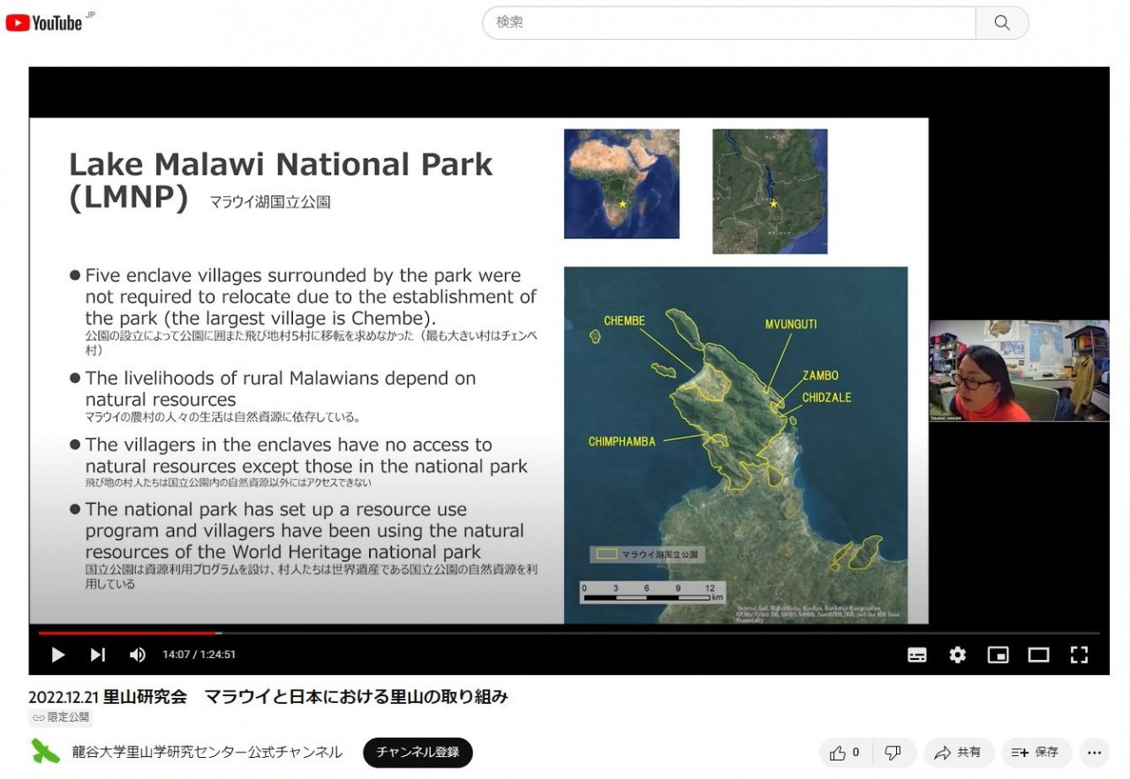
Task: Open the 龍谷大学里山学研究センター channel name link
Action: click(x=207, y=753)
